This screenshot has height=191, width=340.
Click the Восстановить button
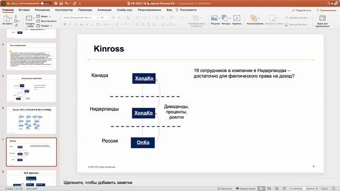46,21
